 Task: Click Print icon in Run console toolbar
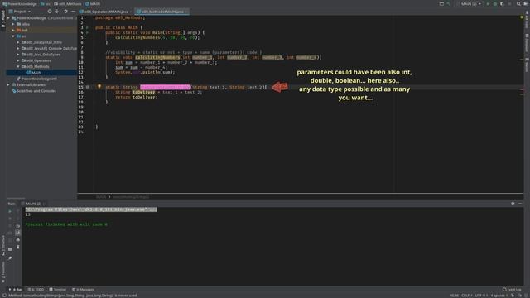pos(18,239)
